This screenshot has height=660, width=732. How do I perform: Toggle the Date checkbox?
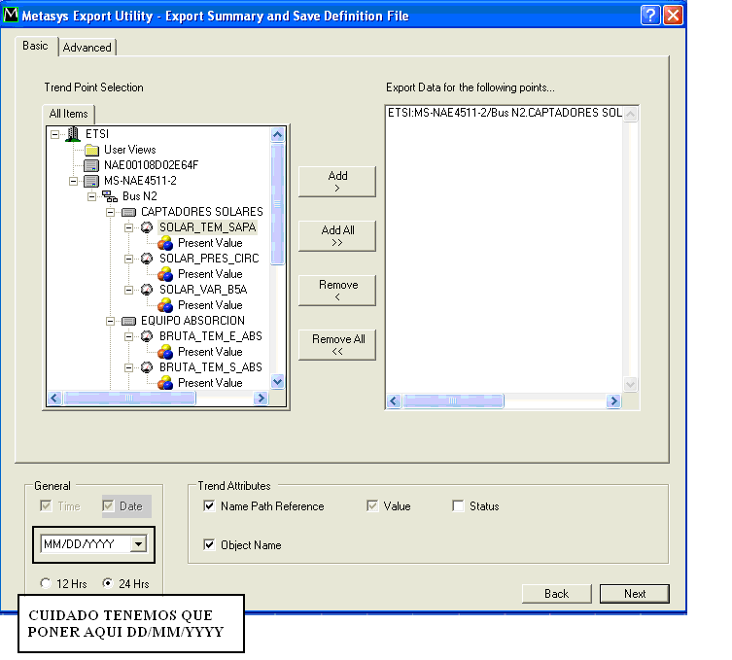pos(108,506)
